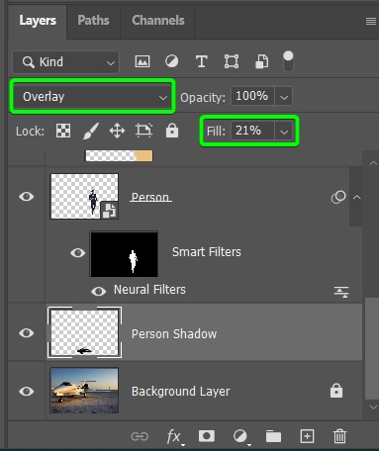Open the Kind filter dropdown
The height and width of the screenshot is (451, 379).
[x=66, y=62]
